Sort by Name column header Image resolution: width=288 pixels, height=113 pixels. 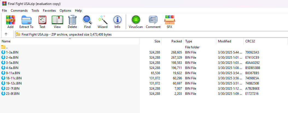pyautogui.click(x=70, y=41)
